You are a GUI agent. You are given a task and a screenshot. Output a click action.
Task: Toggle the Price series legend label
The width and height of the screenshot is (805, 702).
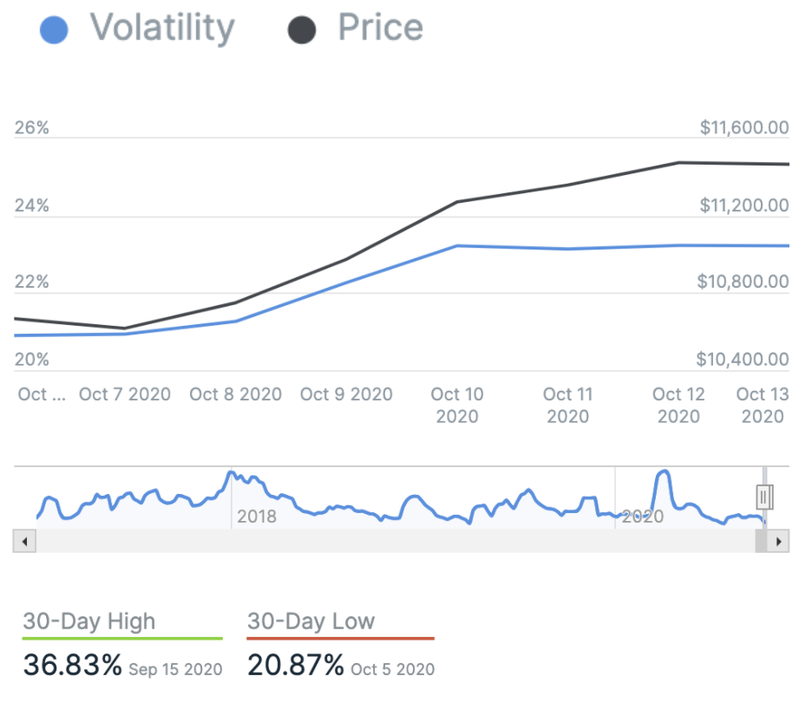380,28
